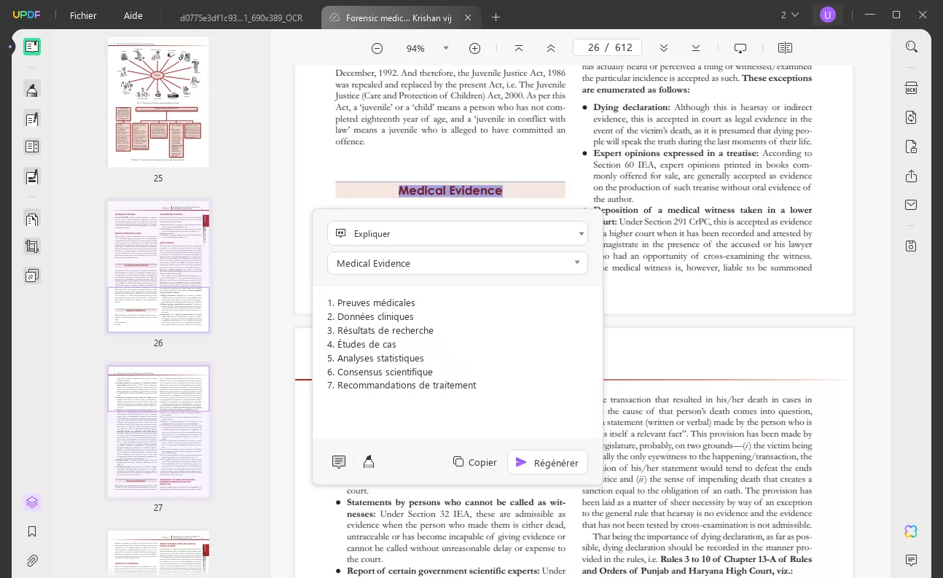The width and height of the screenshot is (943, 578).
Task: Start slideshow presentation mode
Action: tap(740, 48)
